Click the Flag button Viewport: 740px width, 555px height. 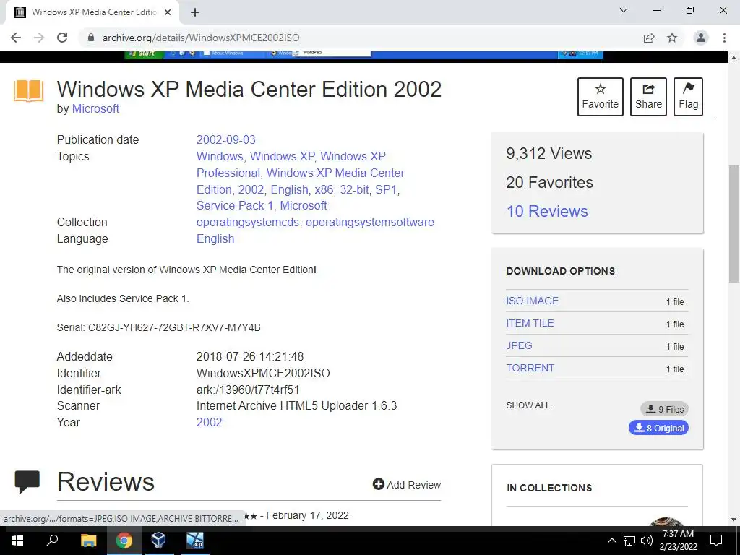pyautogui.click(x=688, y=97)
